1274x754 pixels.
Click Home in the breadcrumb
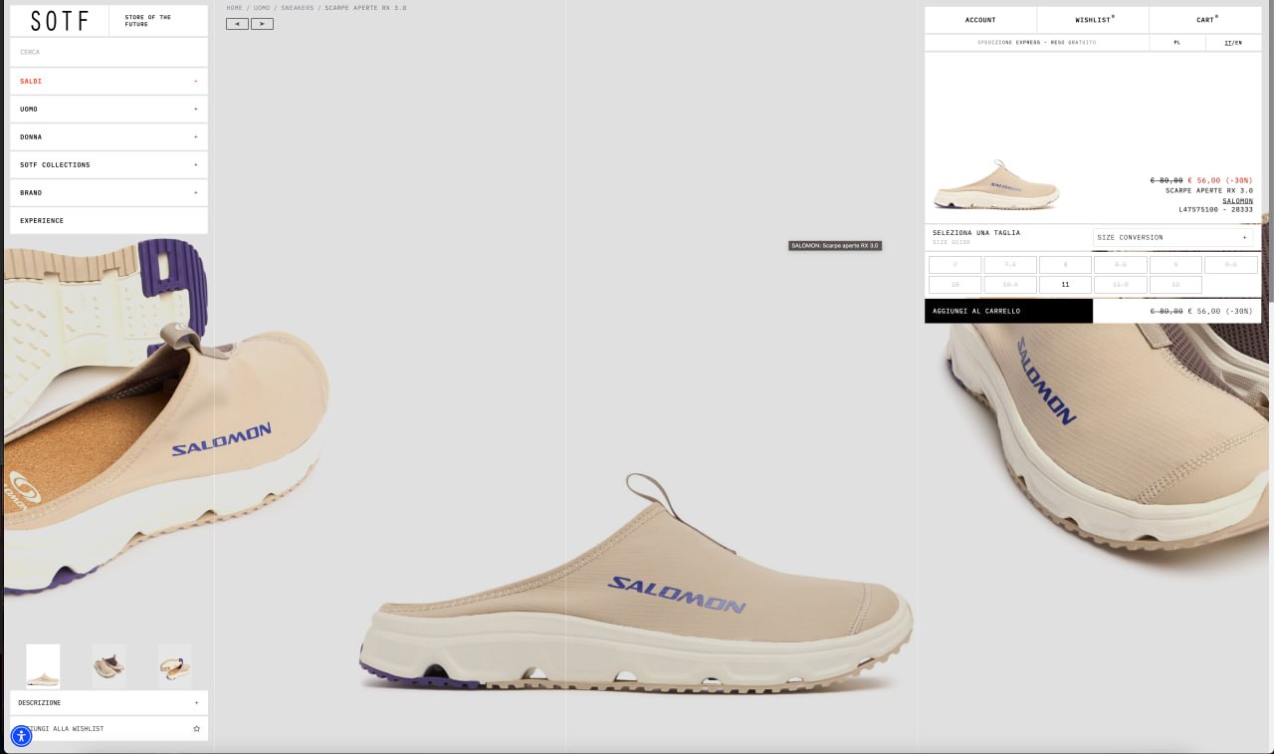(x=234, y=8)
